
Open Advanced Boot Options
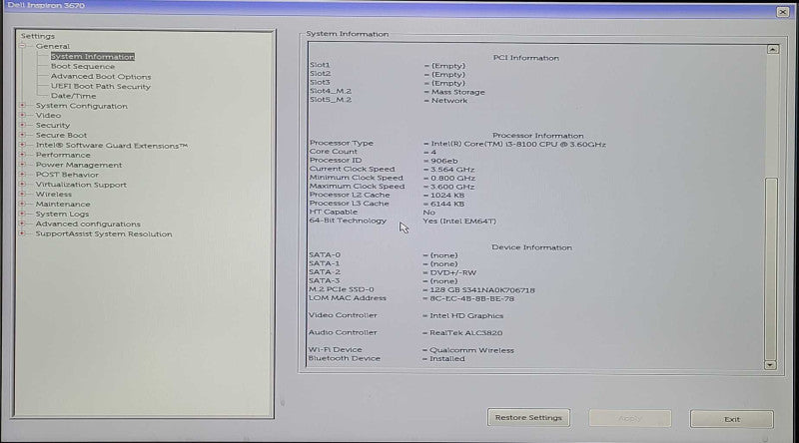(x=101, y=77)
